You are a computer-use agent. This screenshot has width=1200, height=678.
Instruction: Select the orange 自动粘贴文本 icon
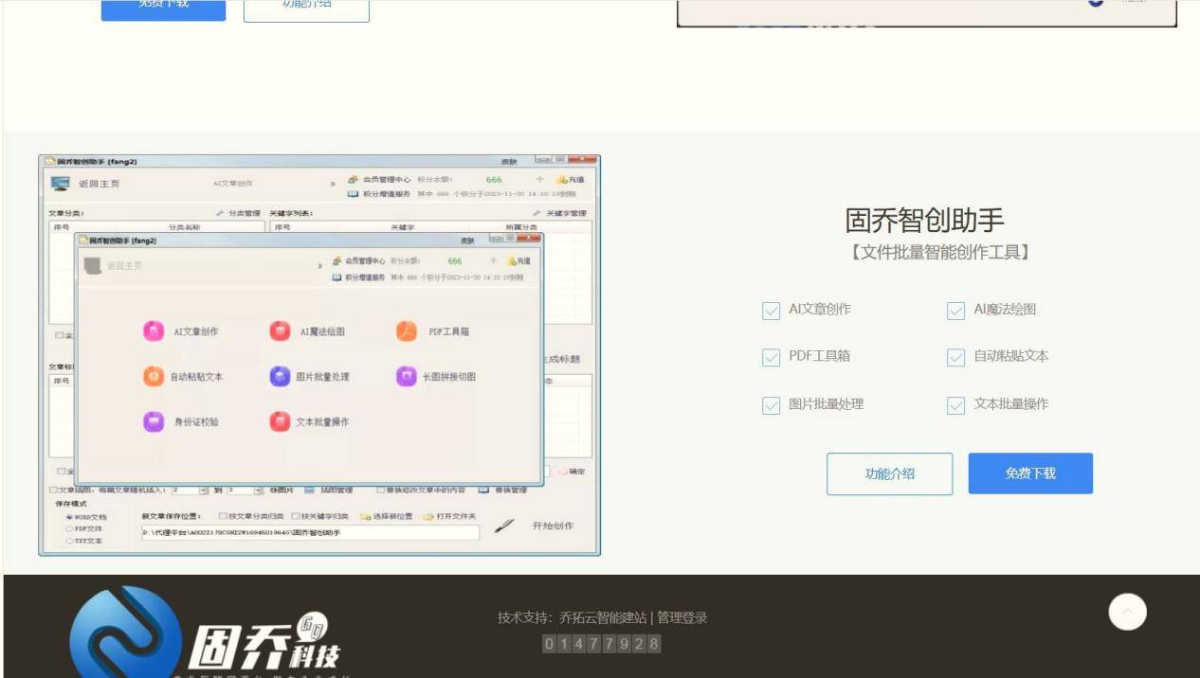(x=154, y=377)
